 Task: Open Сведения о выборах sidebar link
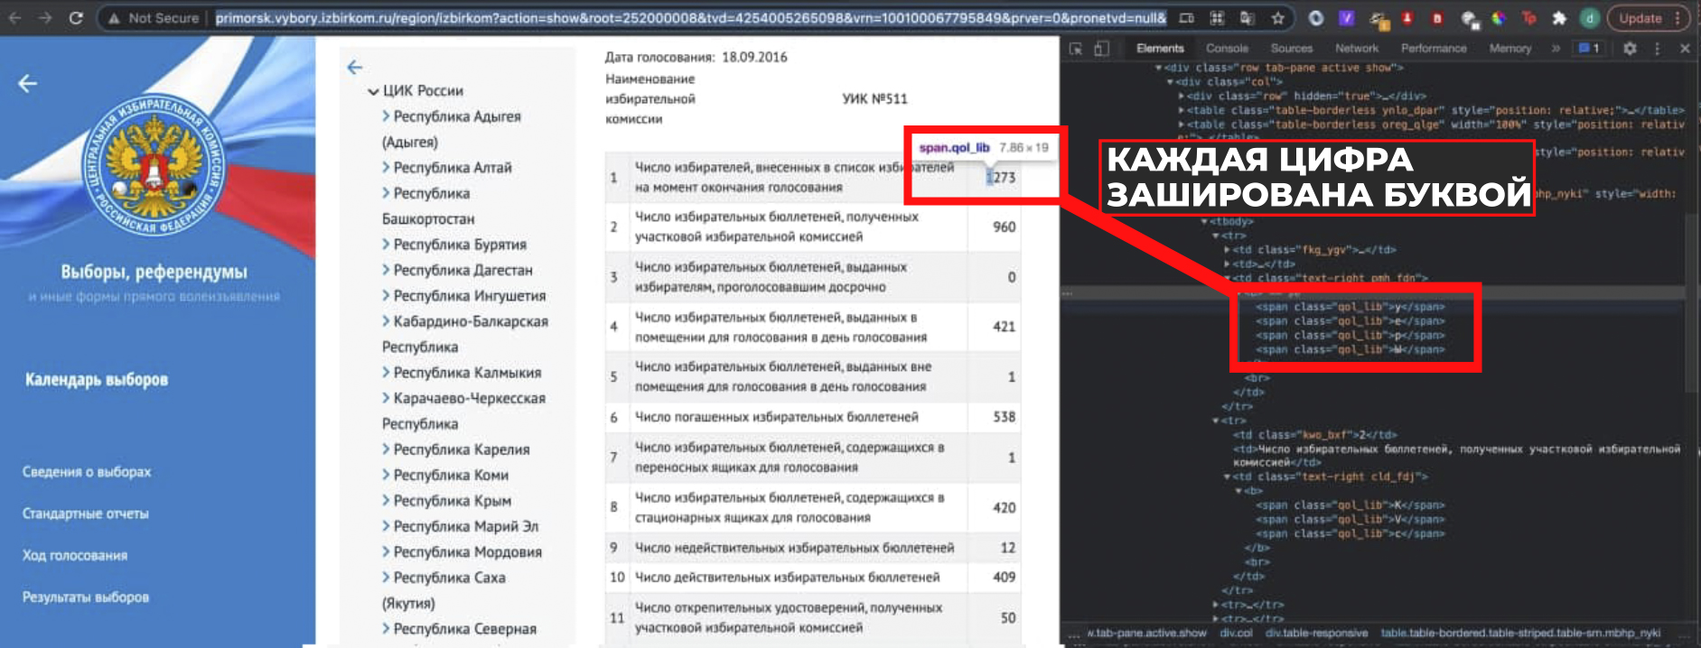click(87, 472)
